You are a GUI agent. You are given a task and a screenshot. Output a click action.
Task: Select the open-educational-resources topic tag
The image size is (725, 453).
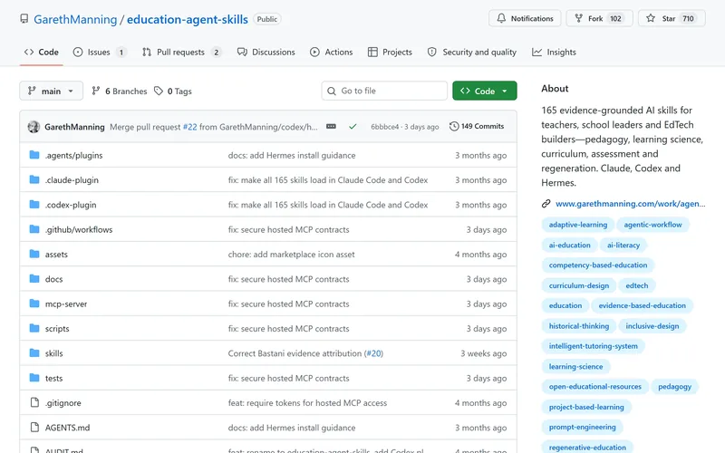595,387
